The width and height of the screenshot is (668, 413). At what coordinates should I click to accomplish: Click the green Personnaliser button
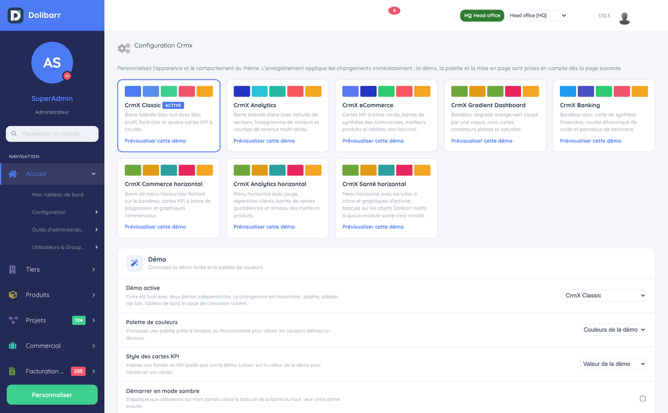coord(52,395)
